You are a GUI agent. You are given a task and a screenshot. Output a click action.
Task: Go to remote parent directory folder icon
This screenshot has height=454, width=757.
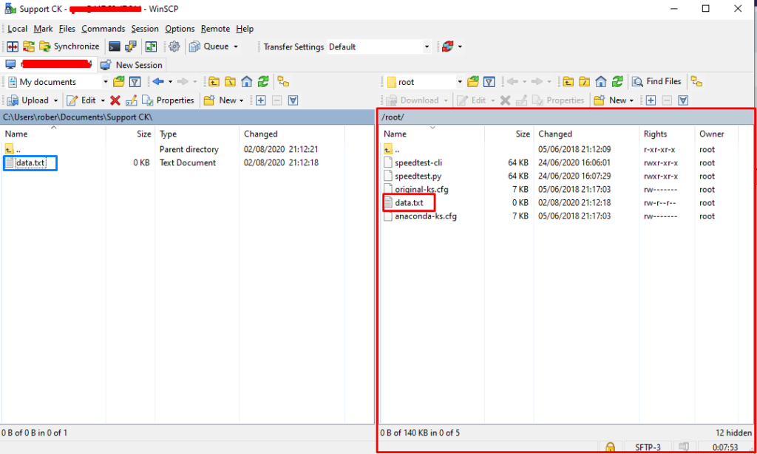click(568, 82)
